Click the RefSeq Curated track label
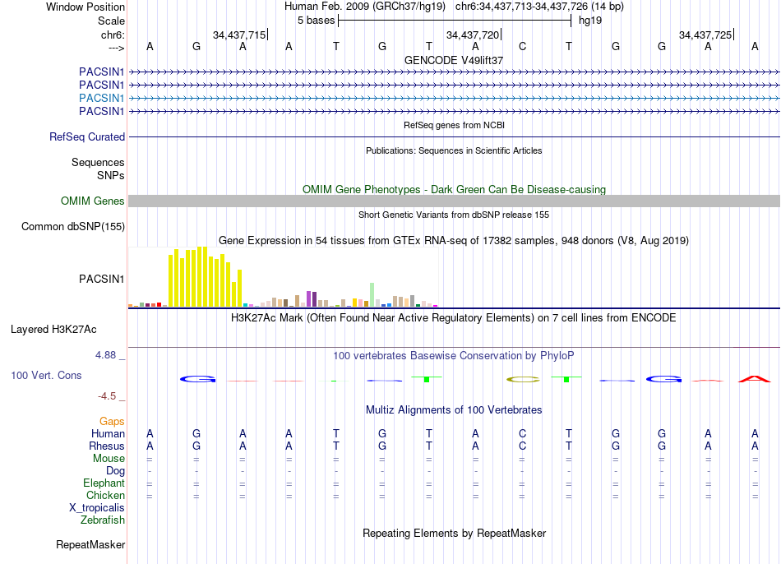This screenshot has width=781, height=564. (x=86, y=136)
